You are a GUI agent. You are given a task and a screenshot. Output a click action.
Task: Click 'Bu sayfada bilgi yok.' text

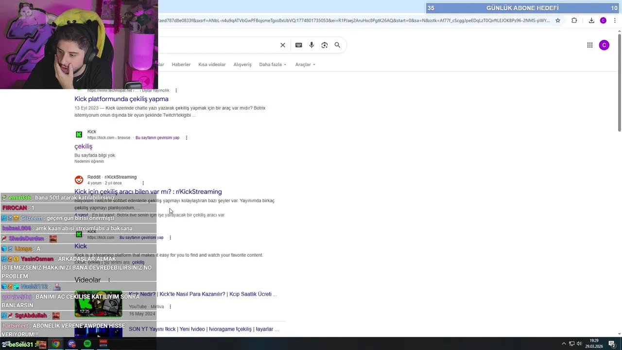pos(95,156)
